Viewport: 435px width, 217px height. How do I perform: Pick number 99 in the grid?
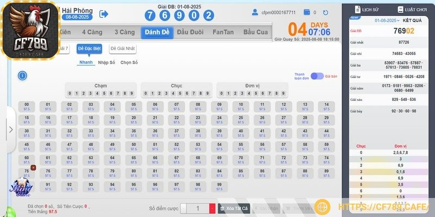coord(220,187)
